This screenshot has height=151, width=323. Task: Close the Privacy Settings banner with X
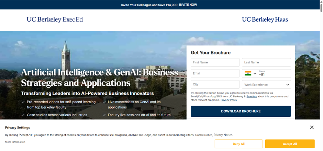point(312,127)
